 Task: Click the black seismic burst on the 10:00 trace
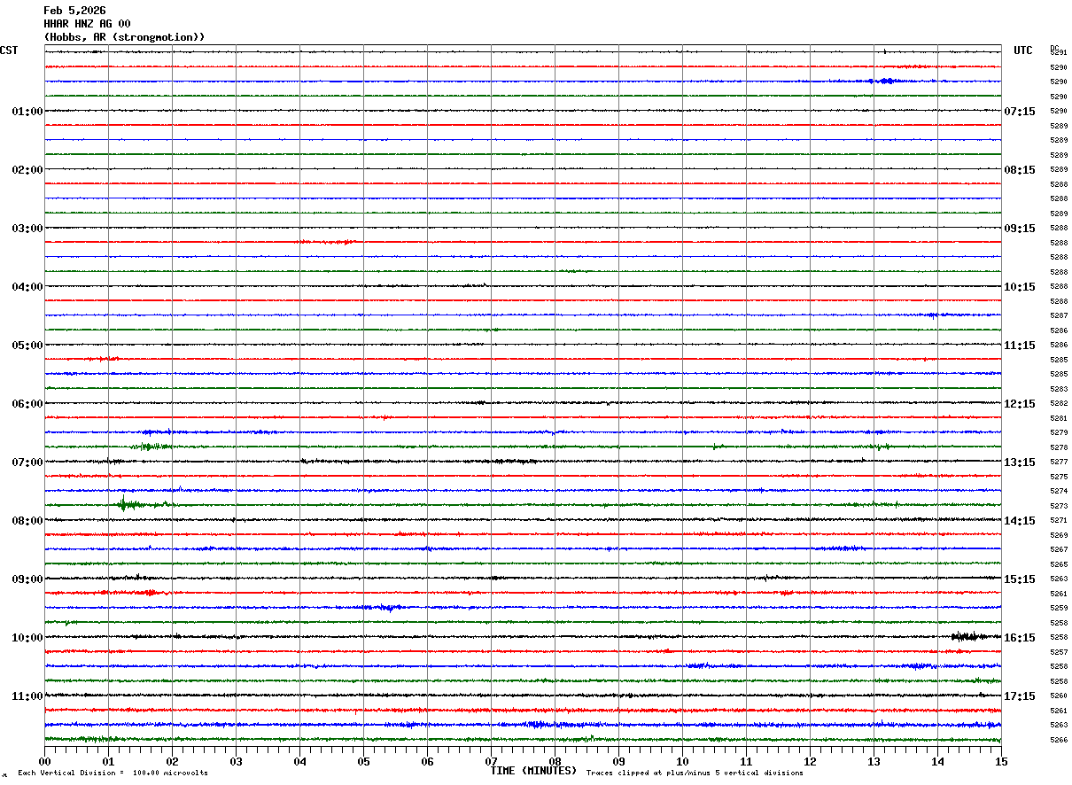click(x=964, y=636)
